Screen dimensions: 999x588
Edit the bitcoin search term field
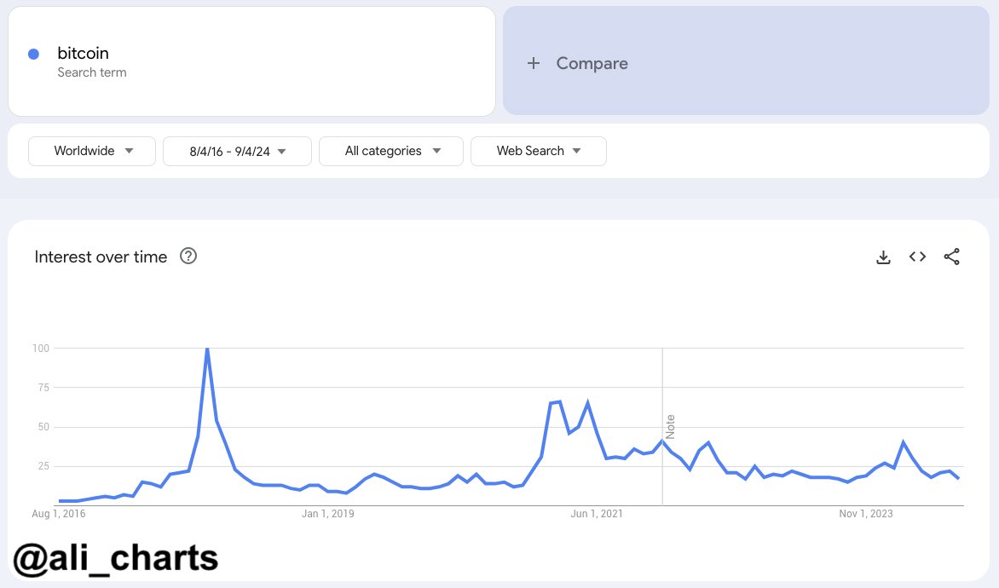click(84, 55)
